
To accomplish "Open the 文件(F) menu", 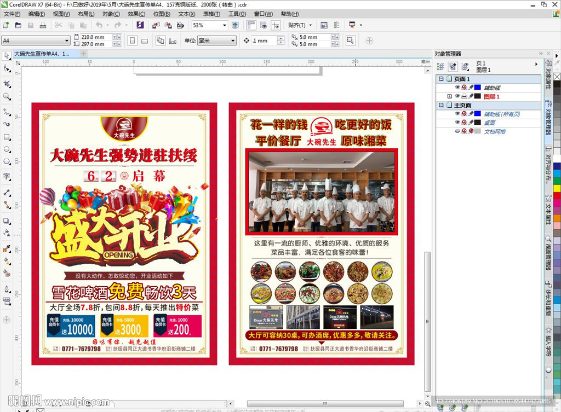I will tap(12, 14).
